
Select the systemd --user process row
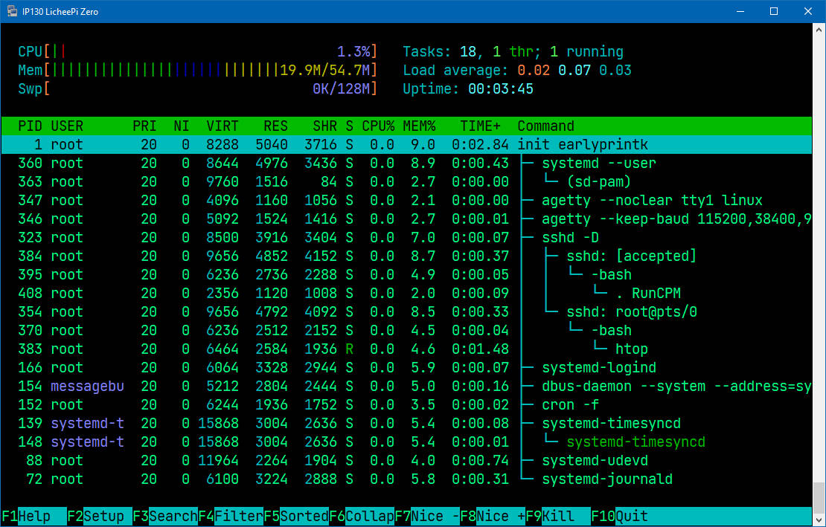[406, 163]
